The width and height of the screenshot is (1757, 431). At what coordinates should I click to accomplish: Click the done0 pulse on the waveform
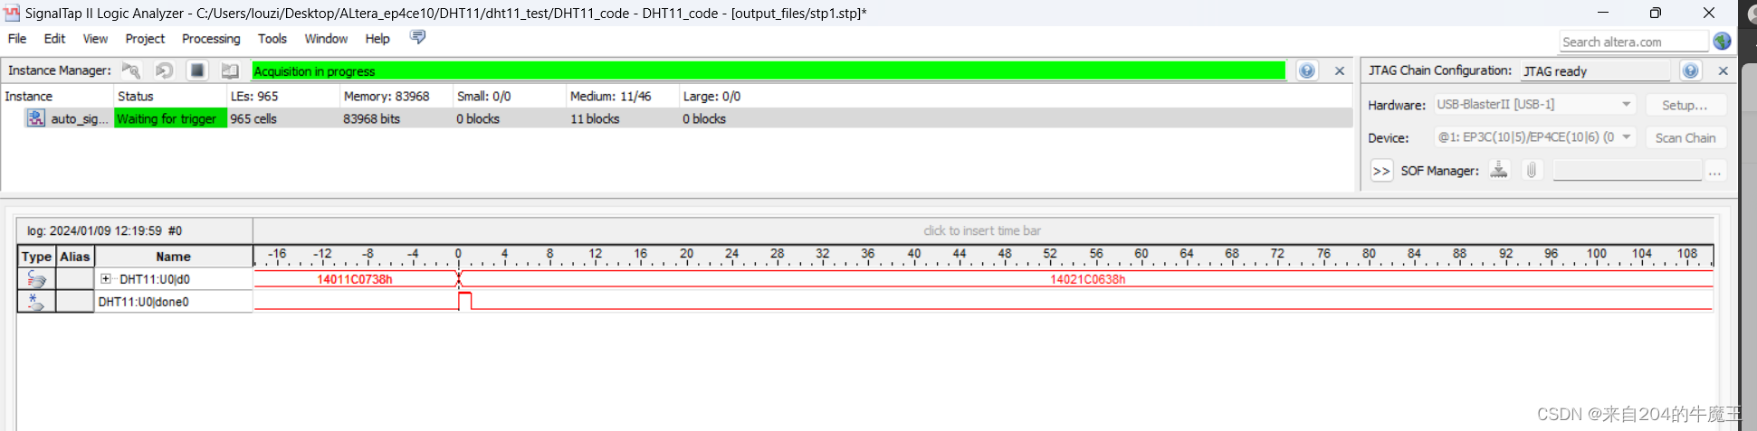(x=465, y=301)
